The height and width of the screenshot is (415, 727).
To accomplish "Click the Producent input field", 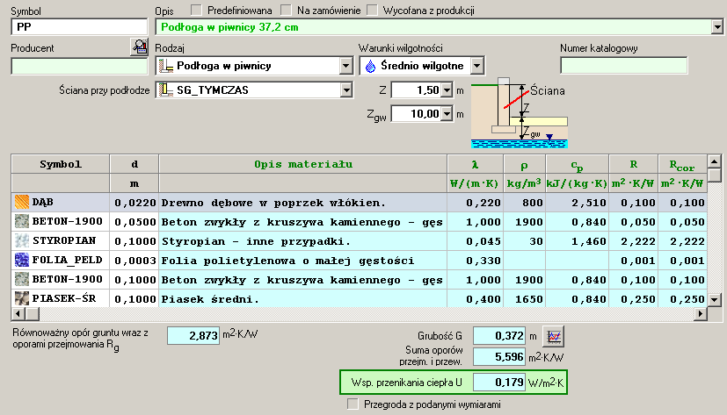I will 79,66.
